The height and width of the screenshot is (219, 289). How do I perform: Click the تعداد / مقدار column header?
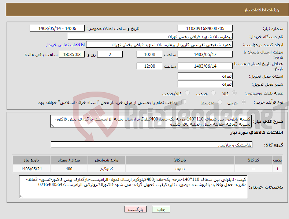(x=69, y=160)
